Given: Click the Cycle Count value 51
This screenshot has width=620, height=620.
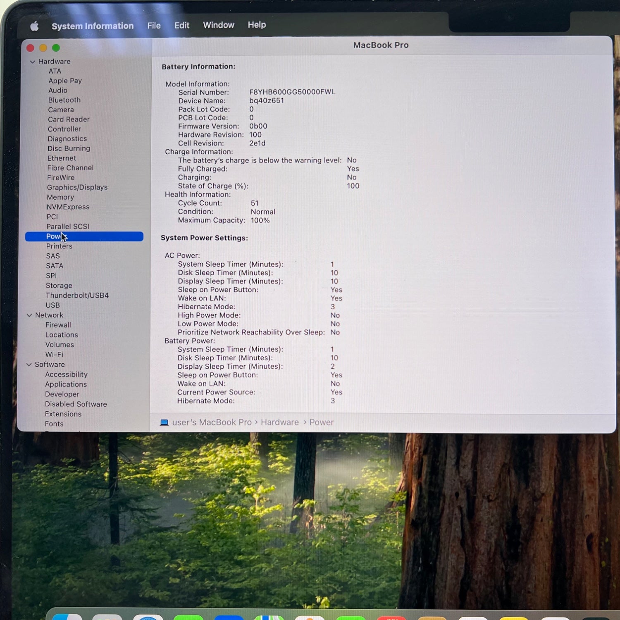Looking at the screenshot, I should click(255, 203).
